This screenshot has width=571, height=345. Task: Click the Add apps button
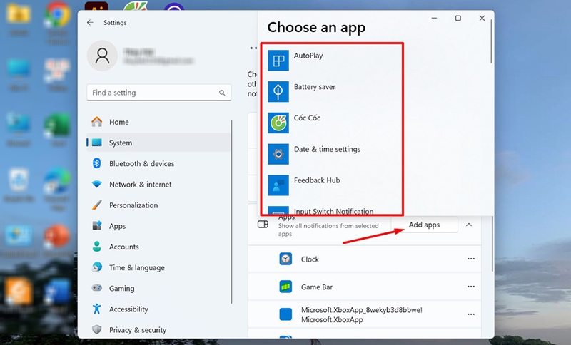pyautogui.click(x=424, y=225)
